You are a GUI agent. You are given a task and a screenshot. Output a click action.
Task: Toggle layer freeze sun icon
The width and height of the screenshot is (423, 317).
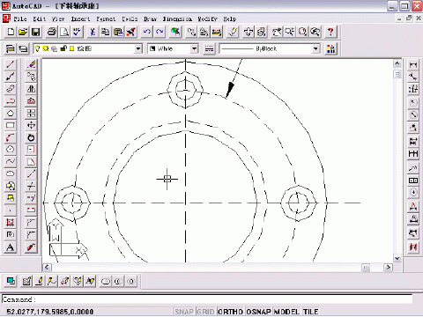point(46,48)
